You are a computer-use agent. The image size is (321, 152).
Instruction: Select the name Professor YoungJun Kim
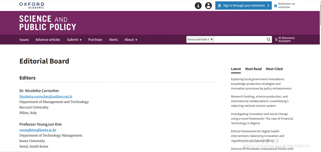[x=40, y=124]
